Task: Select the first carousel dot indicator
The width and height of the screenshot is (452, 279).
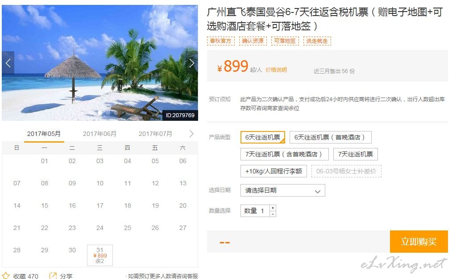Action: [x=100, y=113]
